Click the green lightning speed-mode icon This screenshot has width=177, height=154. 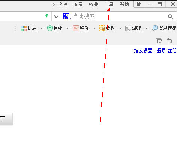[47, 16]
